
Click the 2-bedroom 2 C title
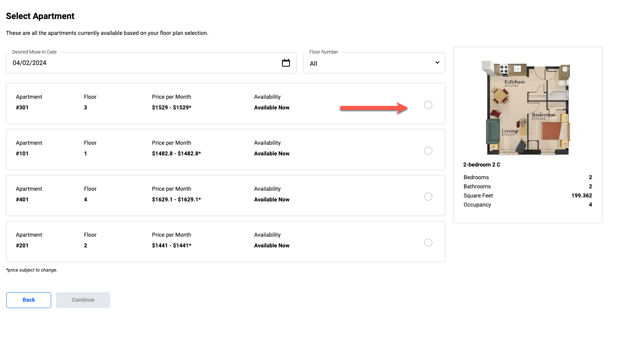point(482,165)
